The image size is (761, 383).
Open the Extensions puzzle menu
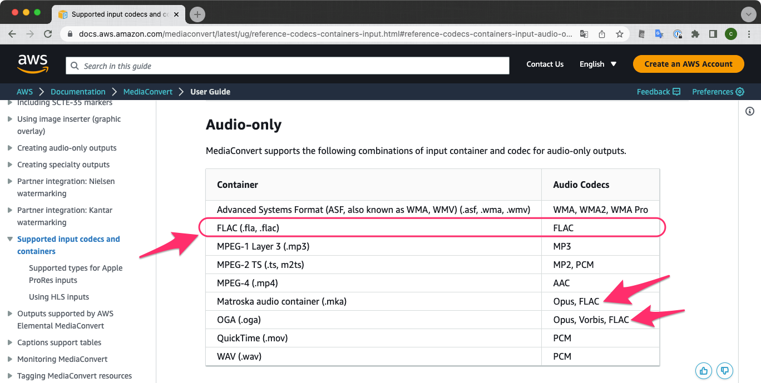695,34
